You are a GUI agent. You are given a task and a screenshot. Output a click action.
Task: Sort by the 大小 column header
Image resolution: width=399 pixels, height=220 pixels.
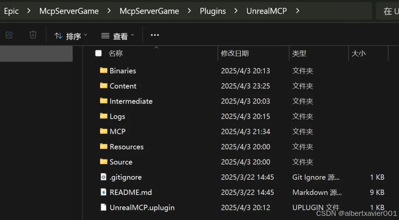point(358,53)
